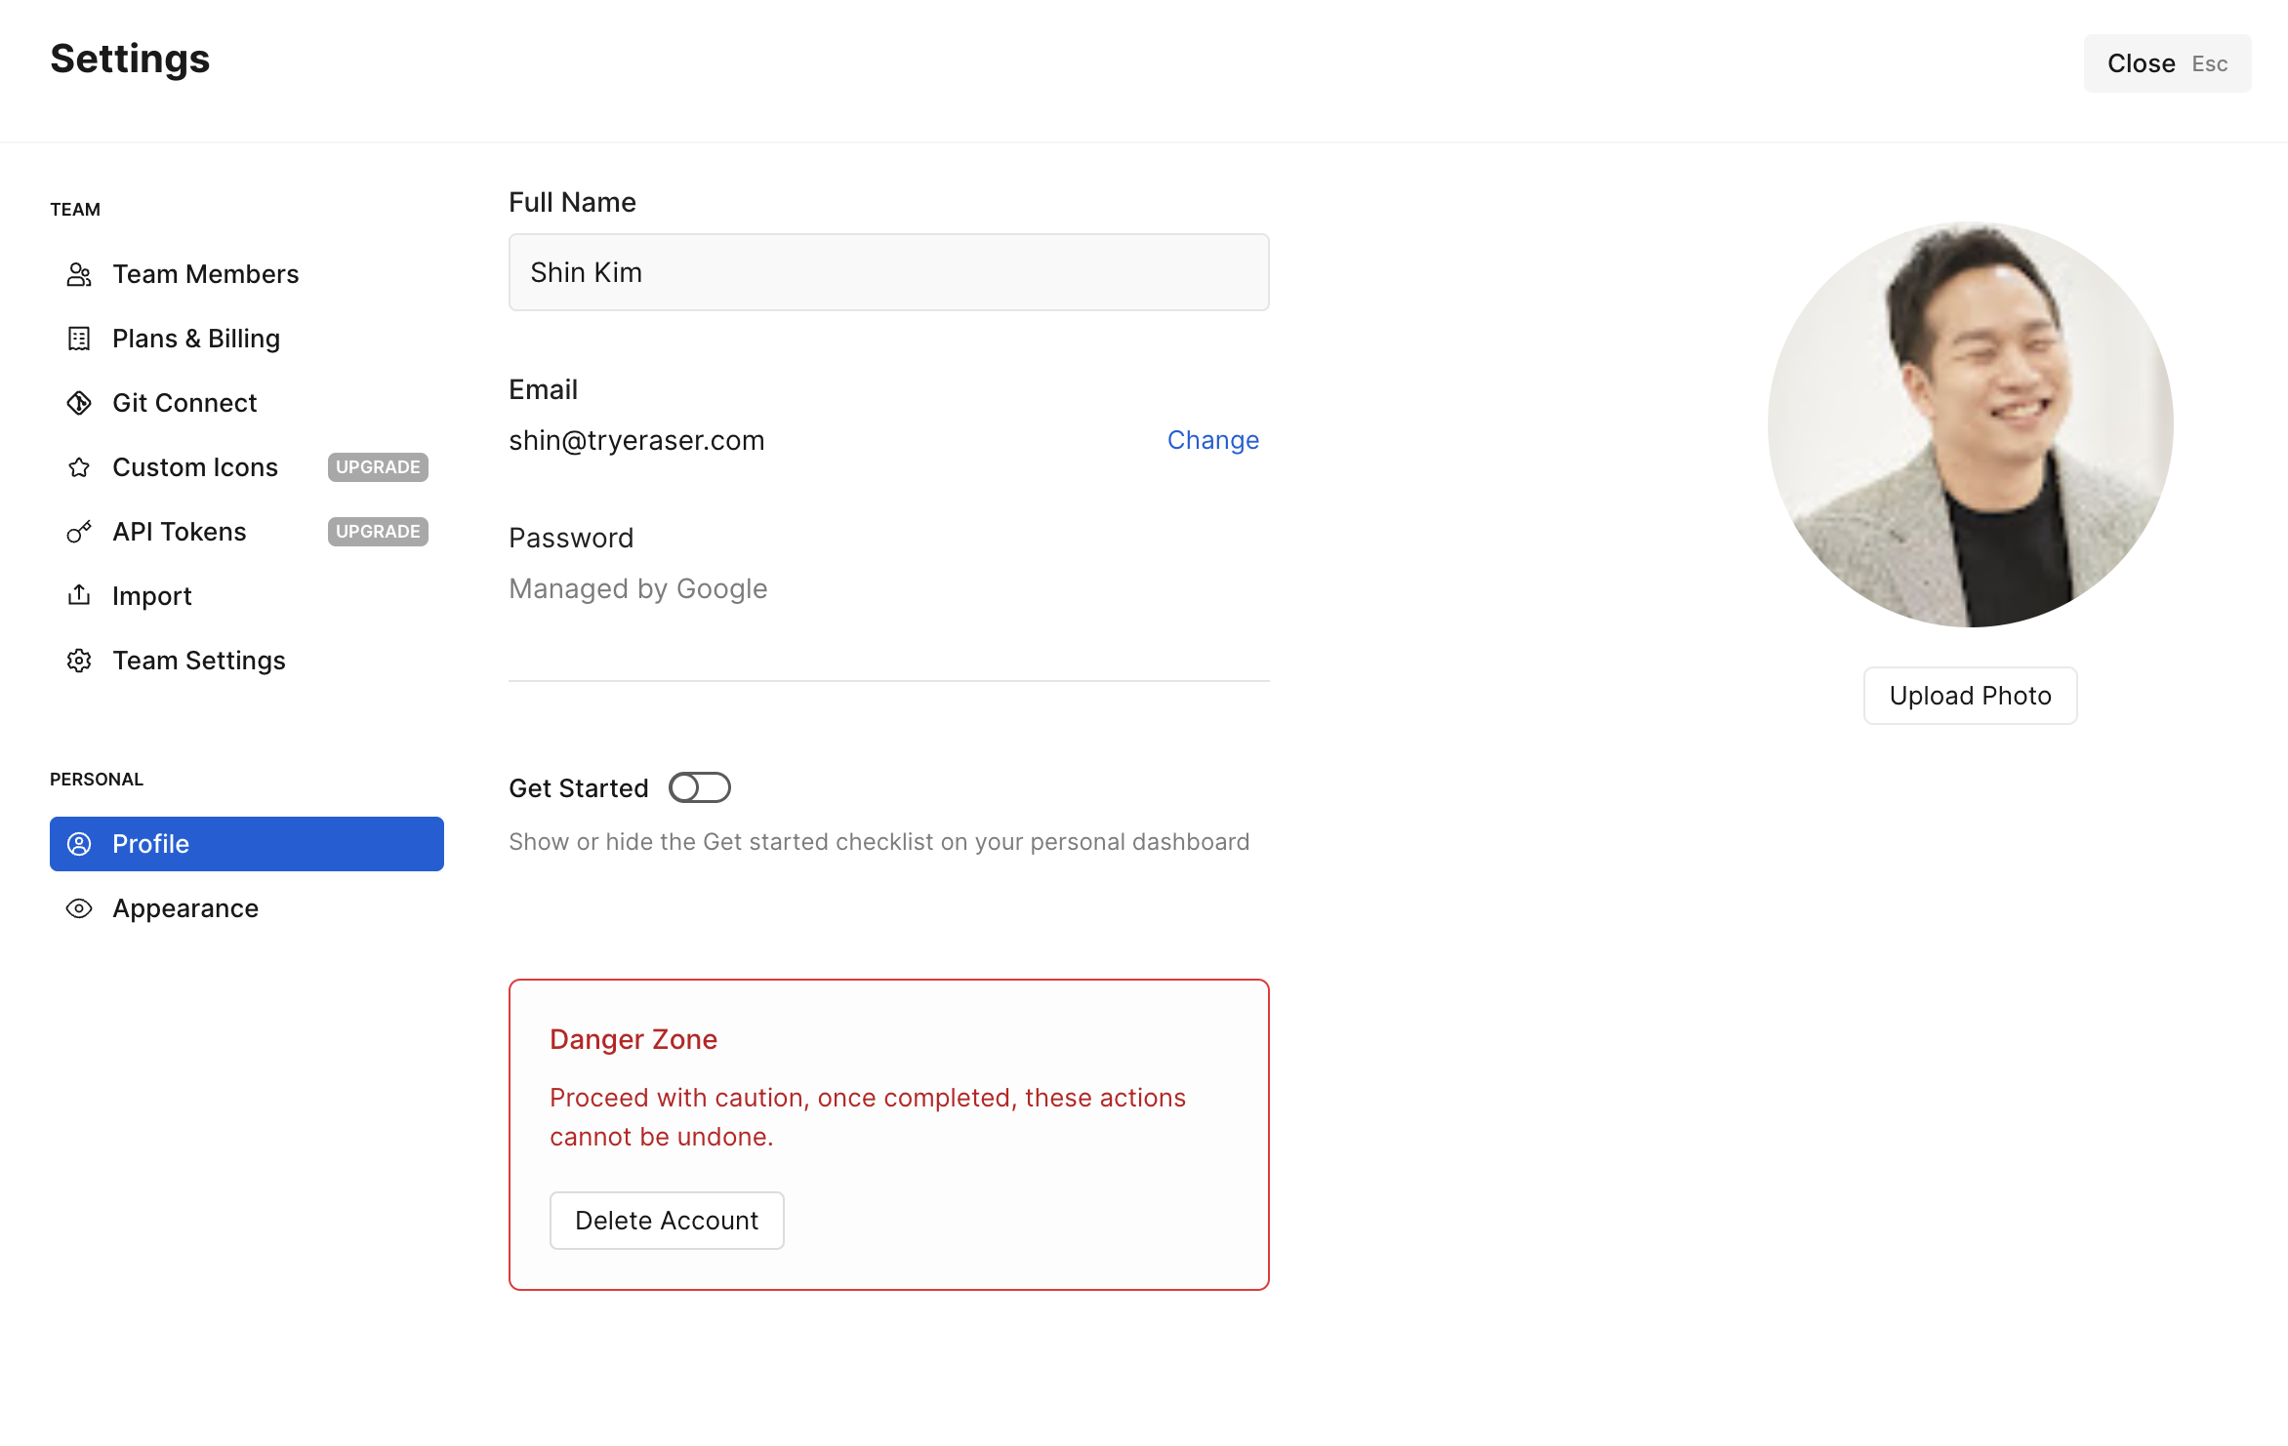Open Team Settings page
2288x1446 pixels.
[x=247, y=661]
